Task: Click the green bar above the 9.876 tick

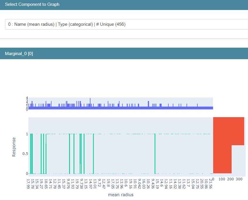Action: (69, 153)
